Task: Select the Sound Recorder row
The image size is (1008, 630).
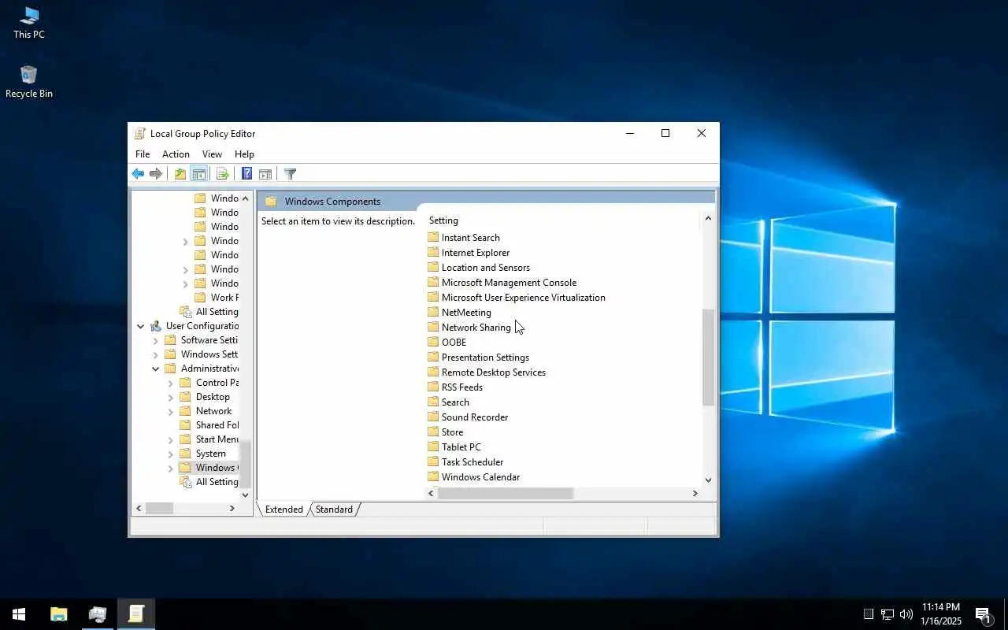Action: 475,417
